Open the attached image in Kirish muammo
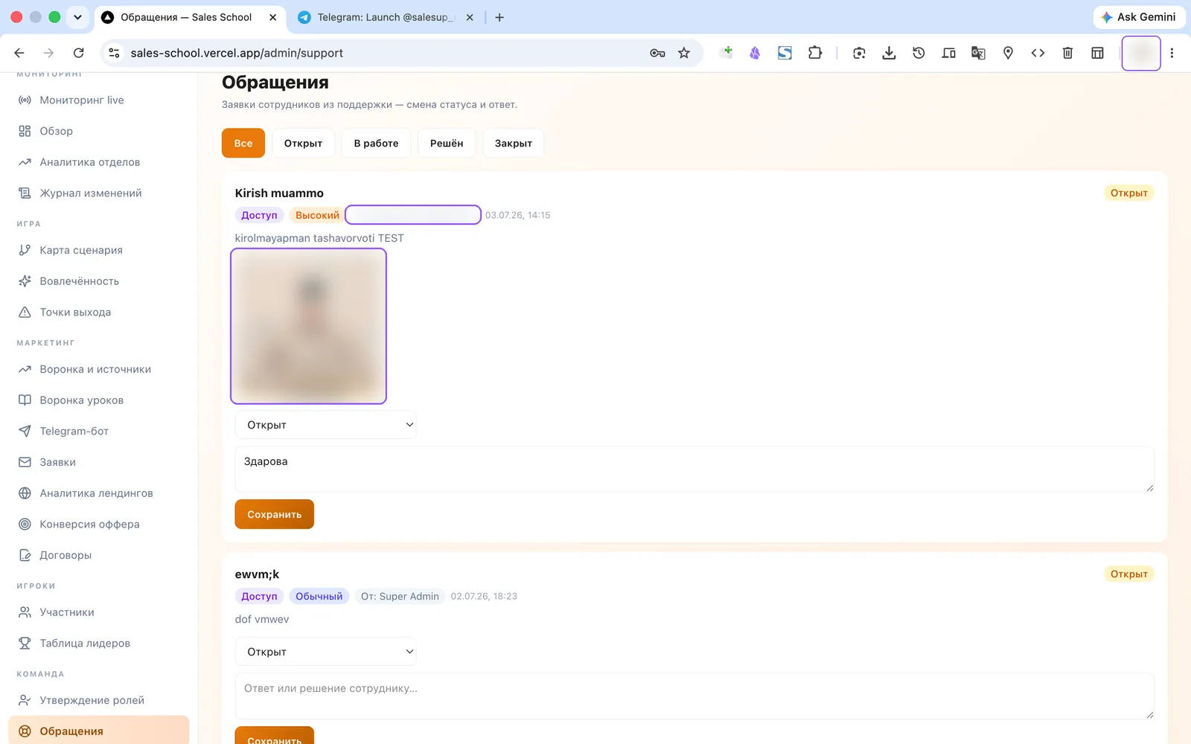 click(x=309, y=327)
